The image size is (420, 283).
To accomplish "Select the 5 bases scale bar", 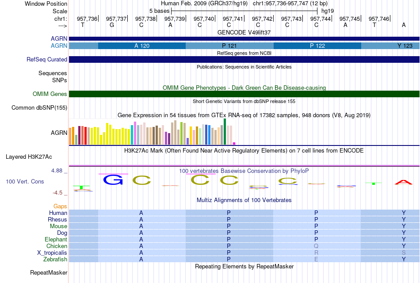I will coord(244,11).
